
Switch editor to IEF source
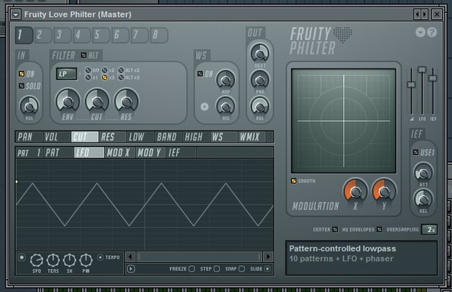click(181, 153)
